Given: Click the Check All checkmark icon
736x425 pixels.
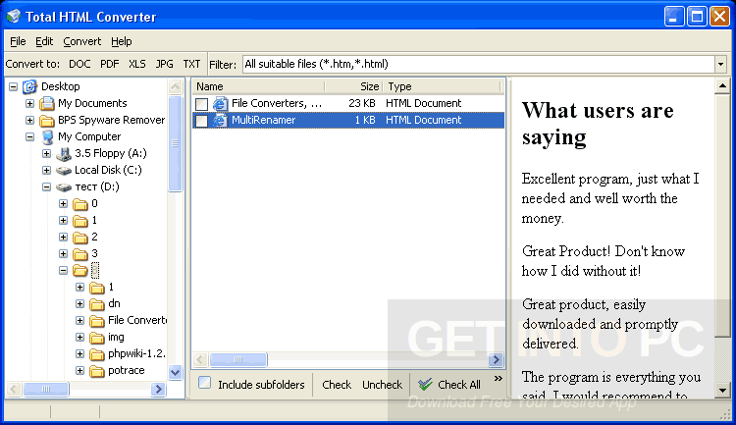Looking at the screenshot, I should tap(425, 385).
